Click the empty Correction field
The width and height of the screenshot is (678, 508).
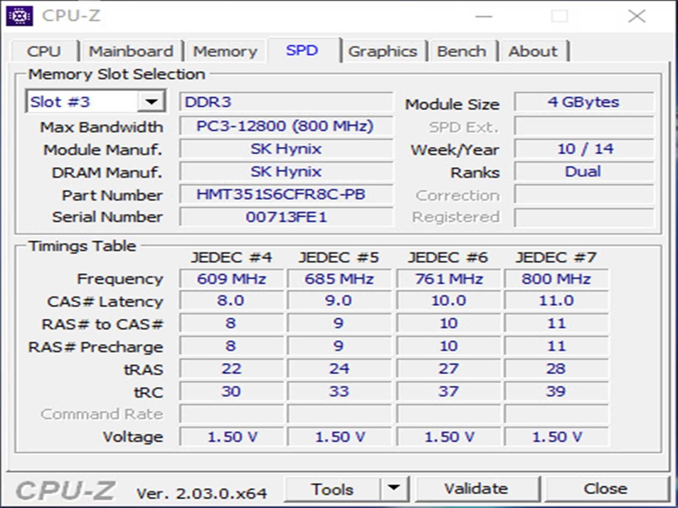(x=584, y=194)
